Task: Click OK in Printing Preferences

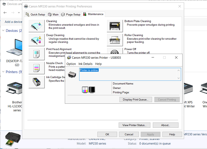Action: click(x=107, y=134)
